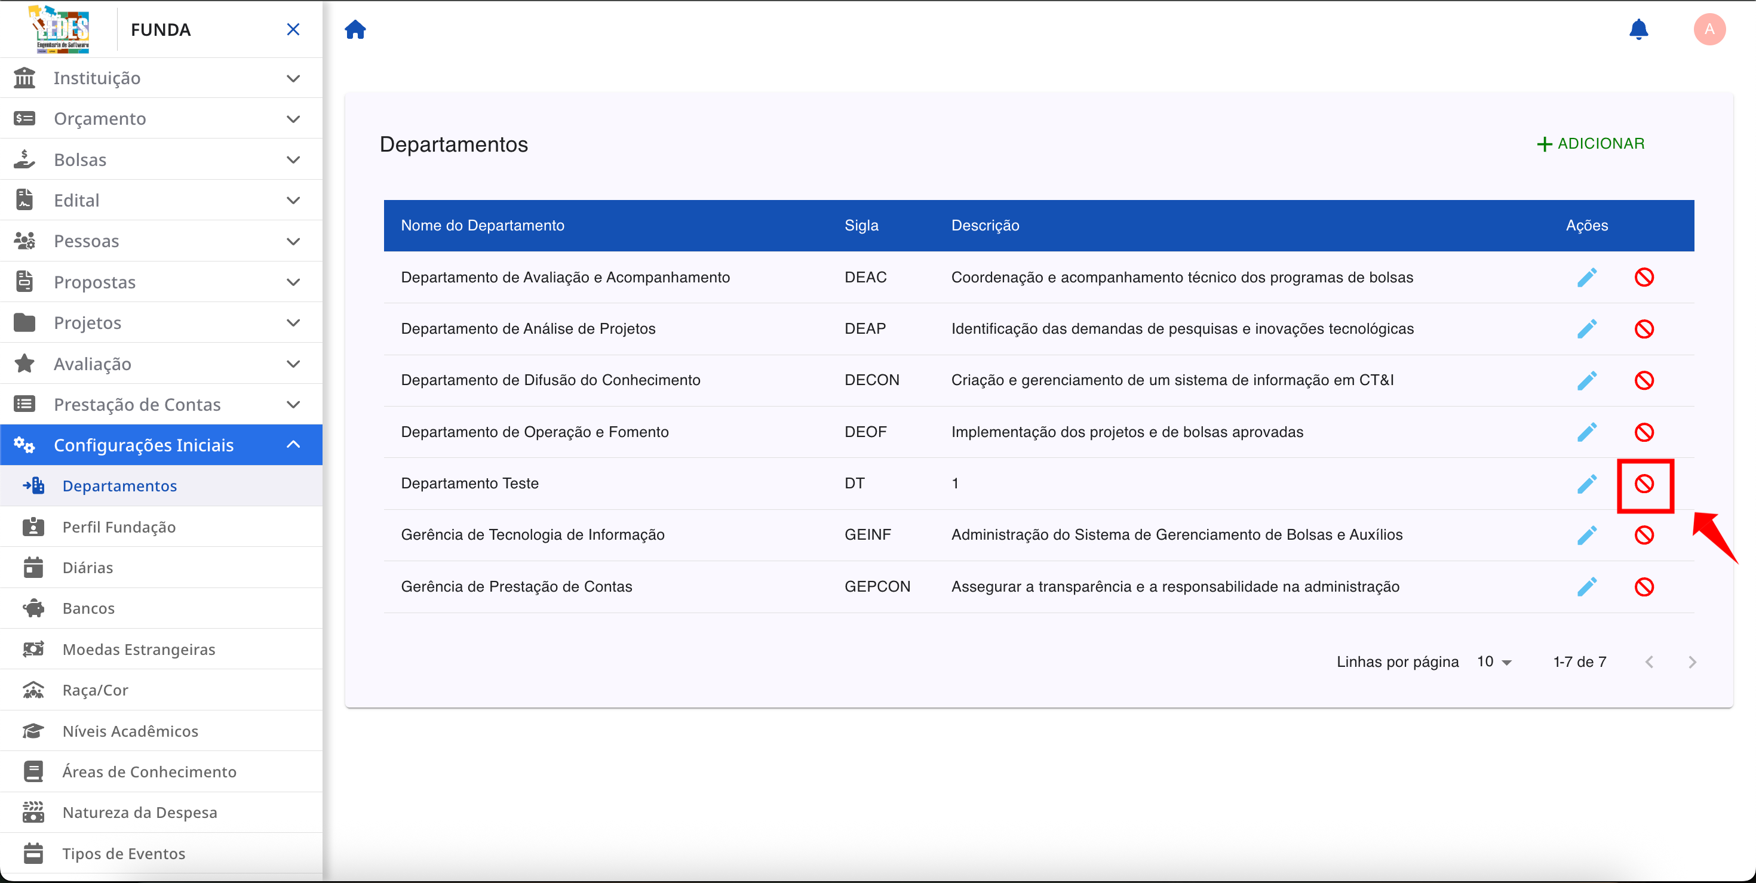Select the Bolsas sidebar icon

[24, 159]
